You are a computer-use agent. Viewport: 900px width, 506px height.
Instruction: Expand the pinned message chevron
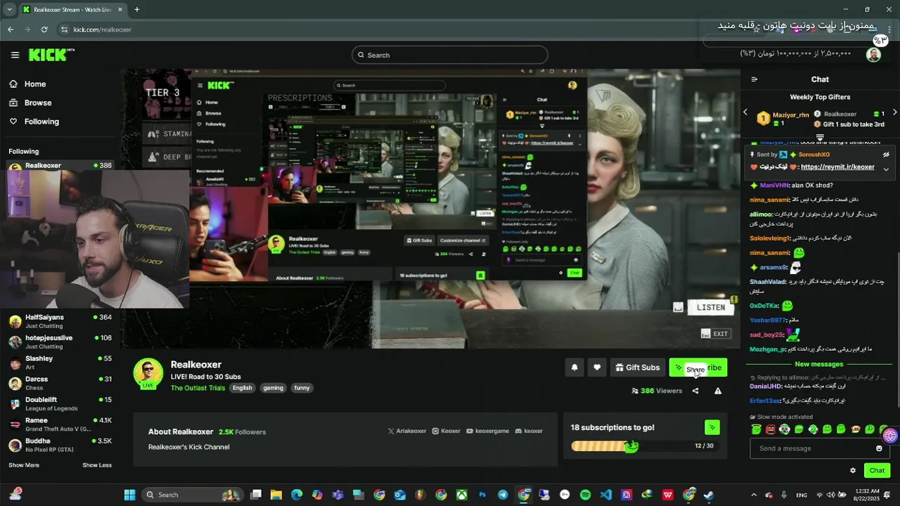click(x=886, y=169)
